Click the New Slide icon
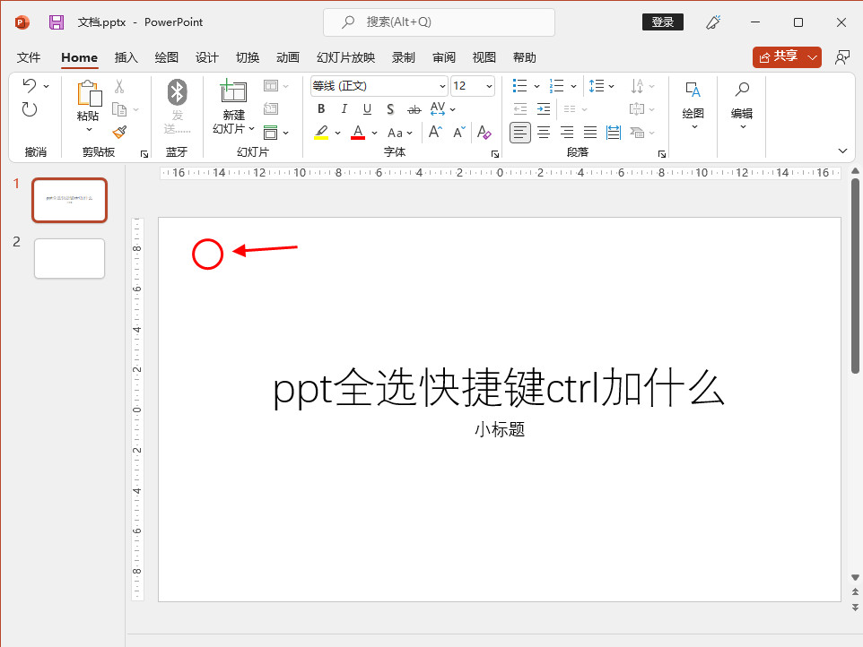 point(233,92)
